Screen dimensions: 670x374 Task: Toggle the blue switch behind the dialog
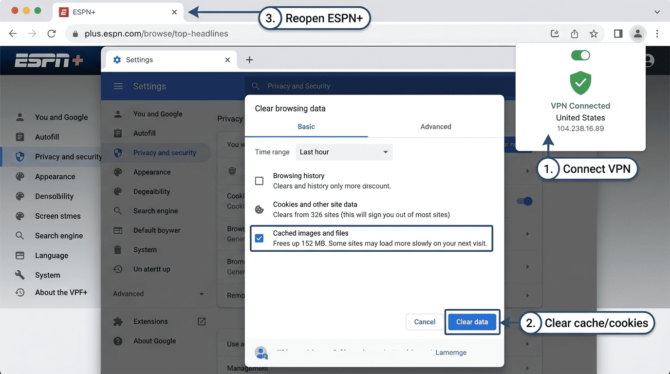[524, 201]
